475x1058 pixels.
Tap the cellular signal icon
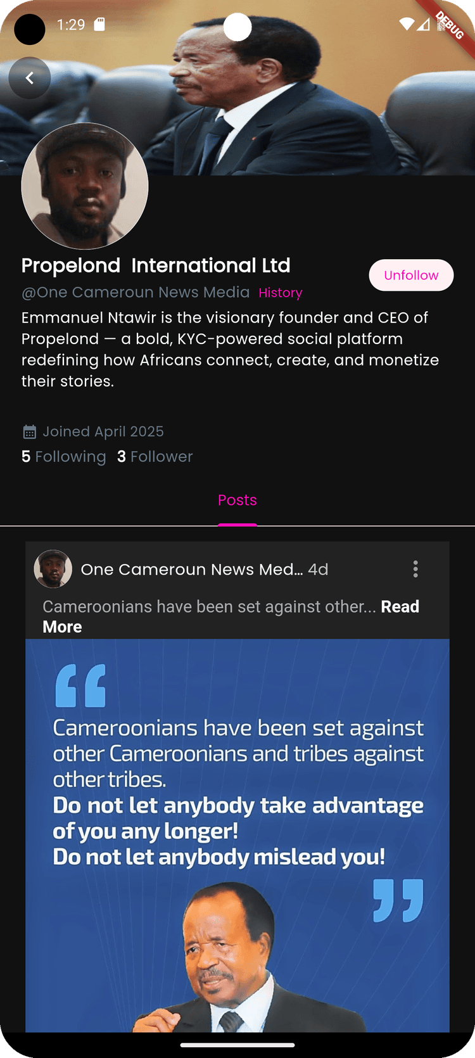(x=423, y=24)
